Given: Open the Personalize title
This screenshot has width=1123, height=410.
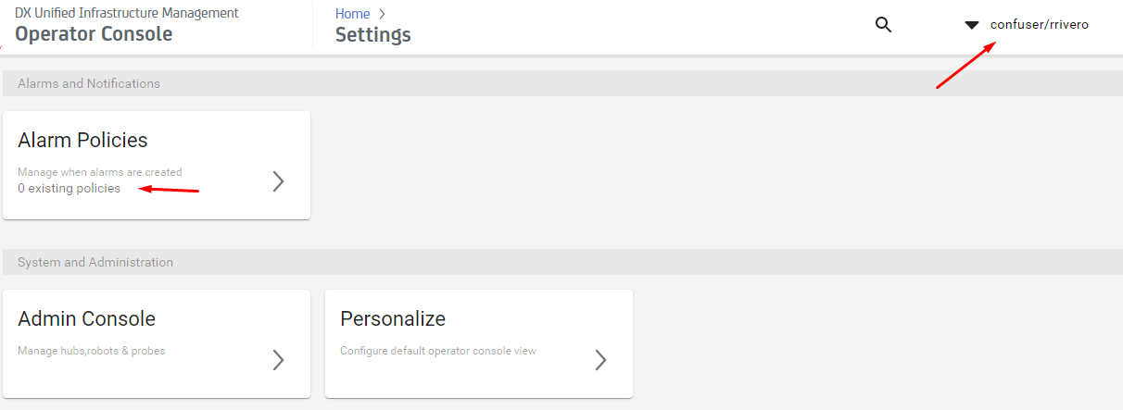Looking at the screenshot, I should pyautogui.click(x=393, y=318).
